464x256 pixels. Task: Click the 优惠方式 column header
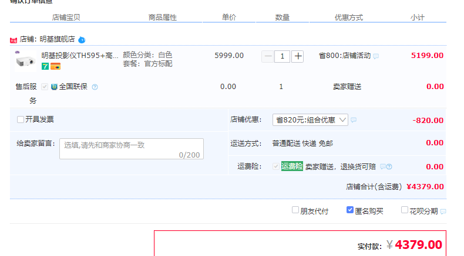click(349, 18)
